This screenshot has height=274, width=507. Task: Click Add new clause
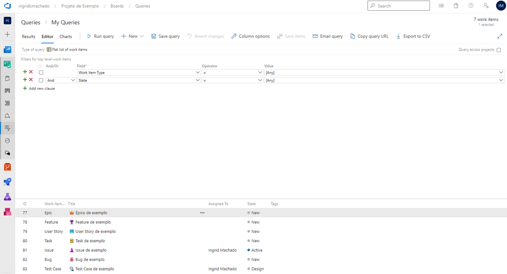coord(39,88)
